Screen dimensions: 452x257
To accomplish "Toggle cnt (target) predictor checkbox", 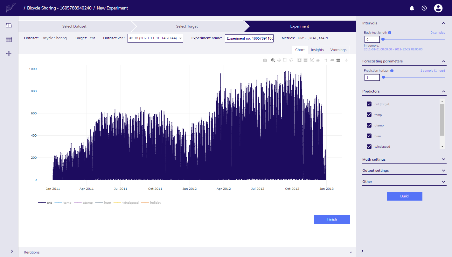I will (369, 104).
